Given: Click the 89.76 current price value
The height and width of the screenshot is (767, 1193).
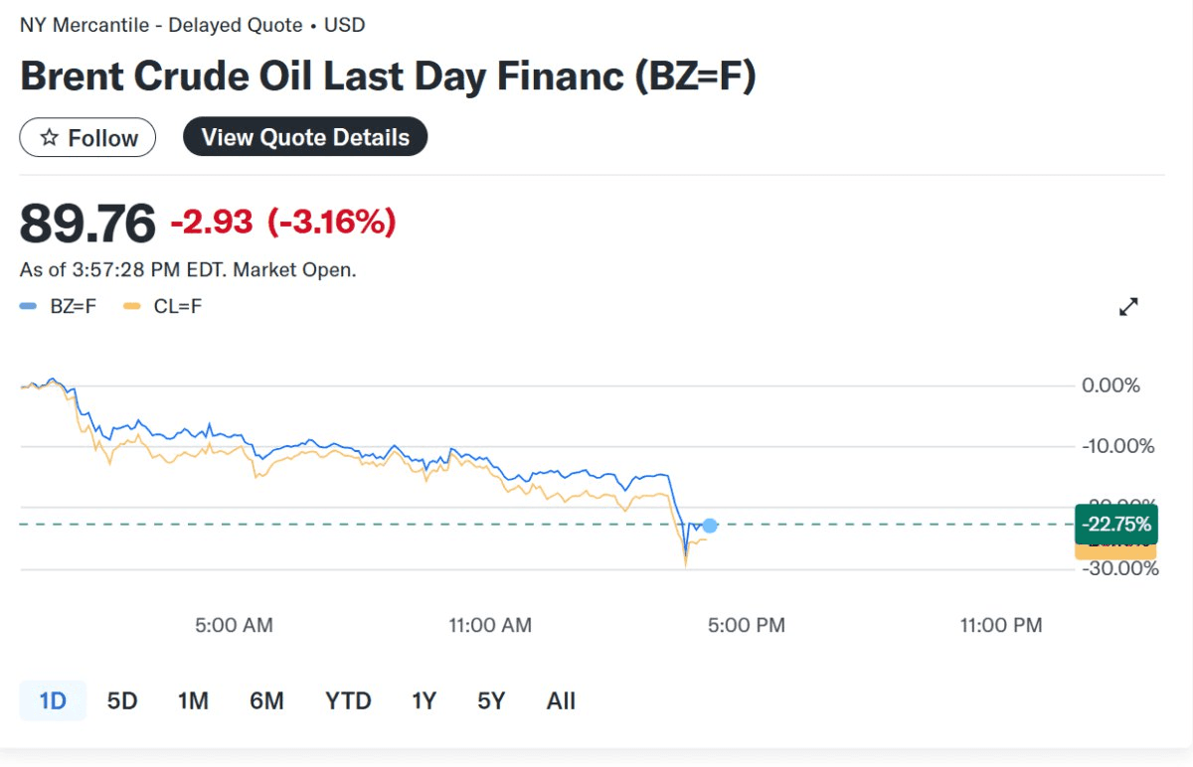Looking at the screenshot, I should 87,223.
